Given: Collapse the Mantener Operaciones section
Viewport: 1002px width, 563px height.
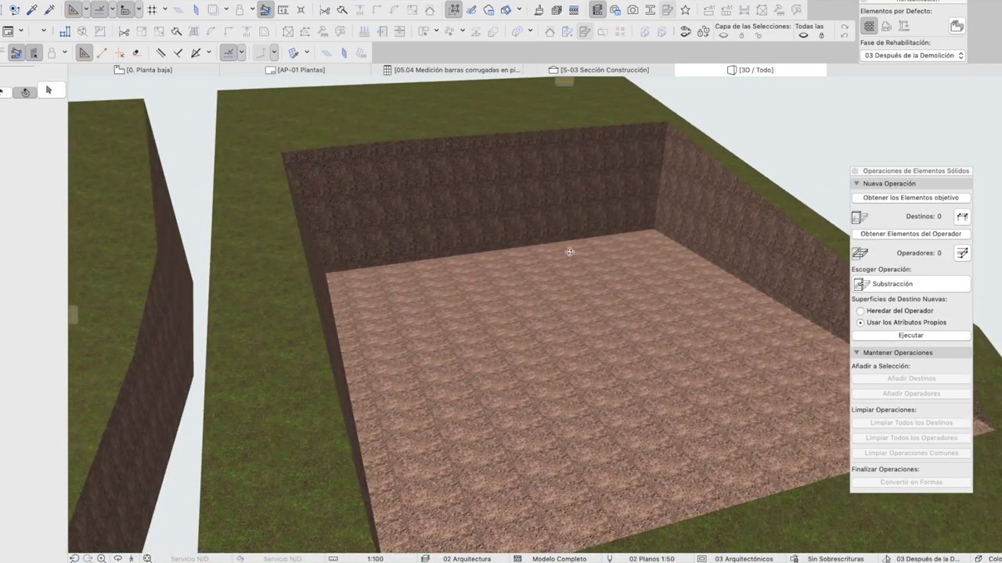Looking at the screenshot, I should (x=856, y=353).
